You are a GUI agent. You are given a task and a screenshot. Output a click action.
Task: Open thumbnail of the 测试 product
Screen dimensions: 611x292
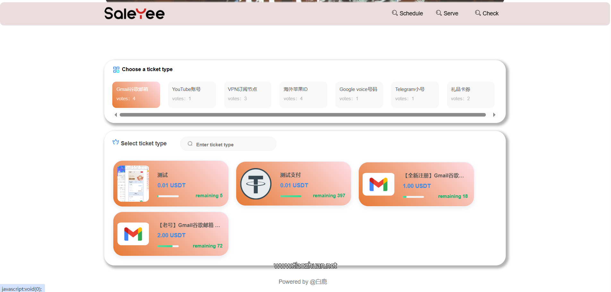(x=133, y=184)
